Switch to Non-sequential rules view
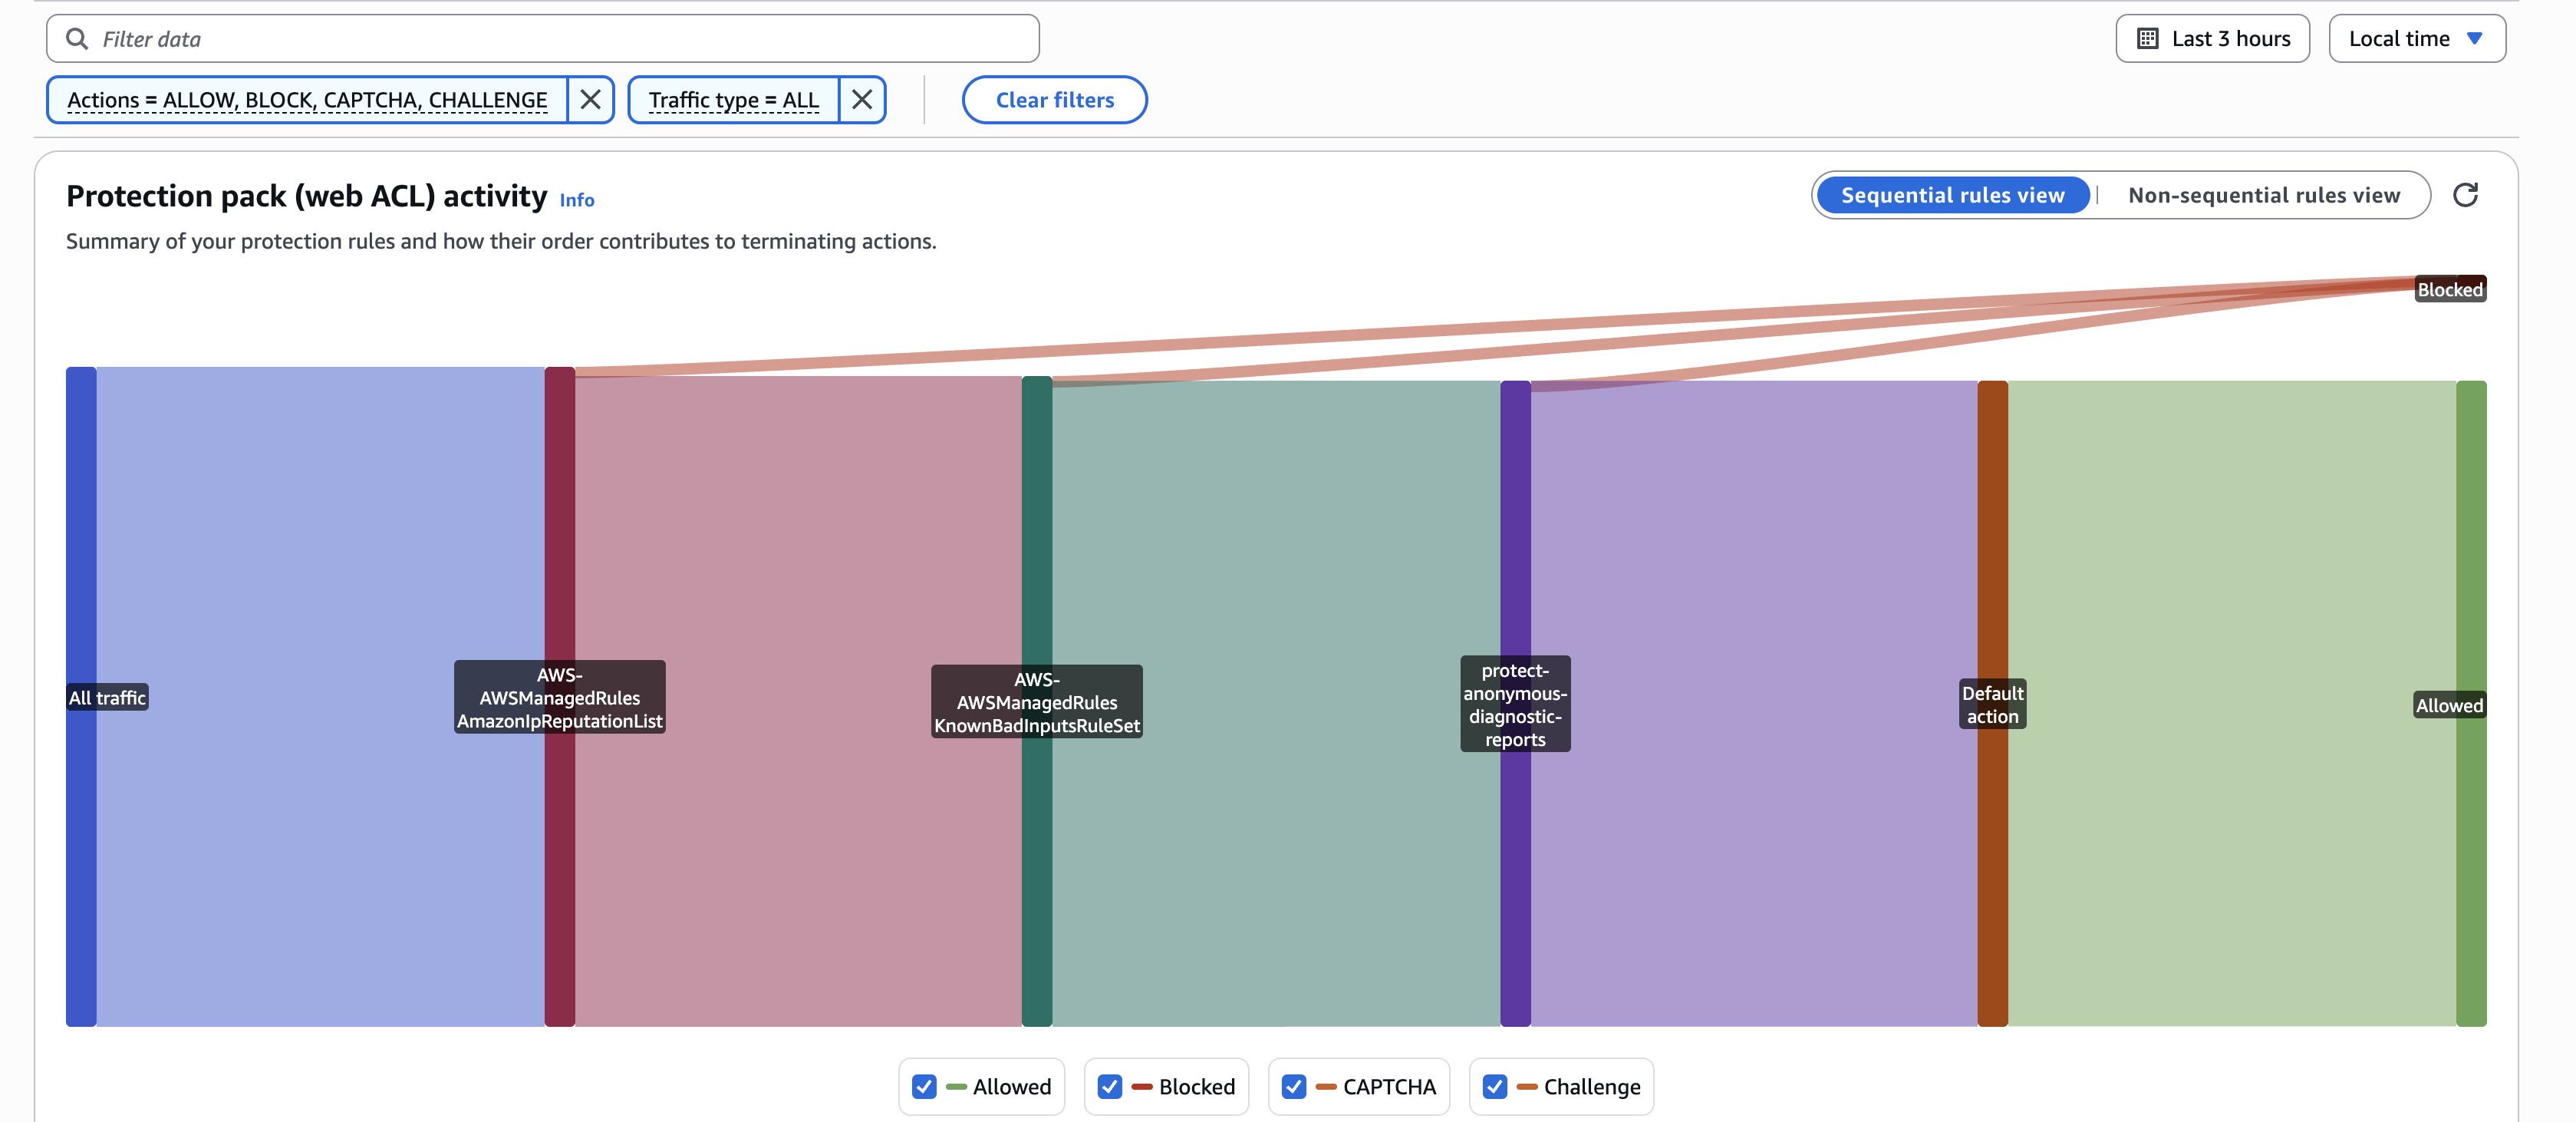 tap(2264, 195)
